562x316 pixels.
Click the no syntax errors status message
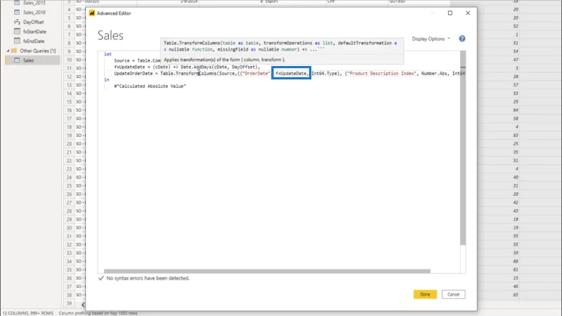tap(148, 278)
